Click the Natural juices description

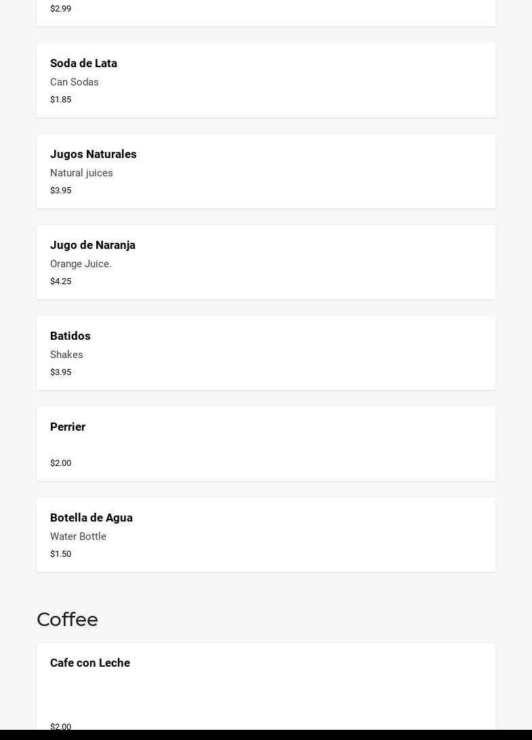point(81,173)
